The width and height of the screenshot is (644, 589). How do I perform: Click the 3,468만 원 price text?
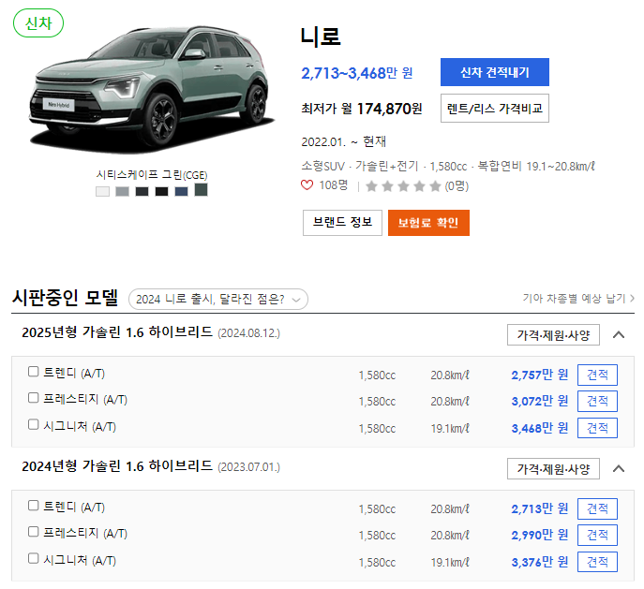click(x=540, y=429)
